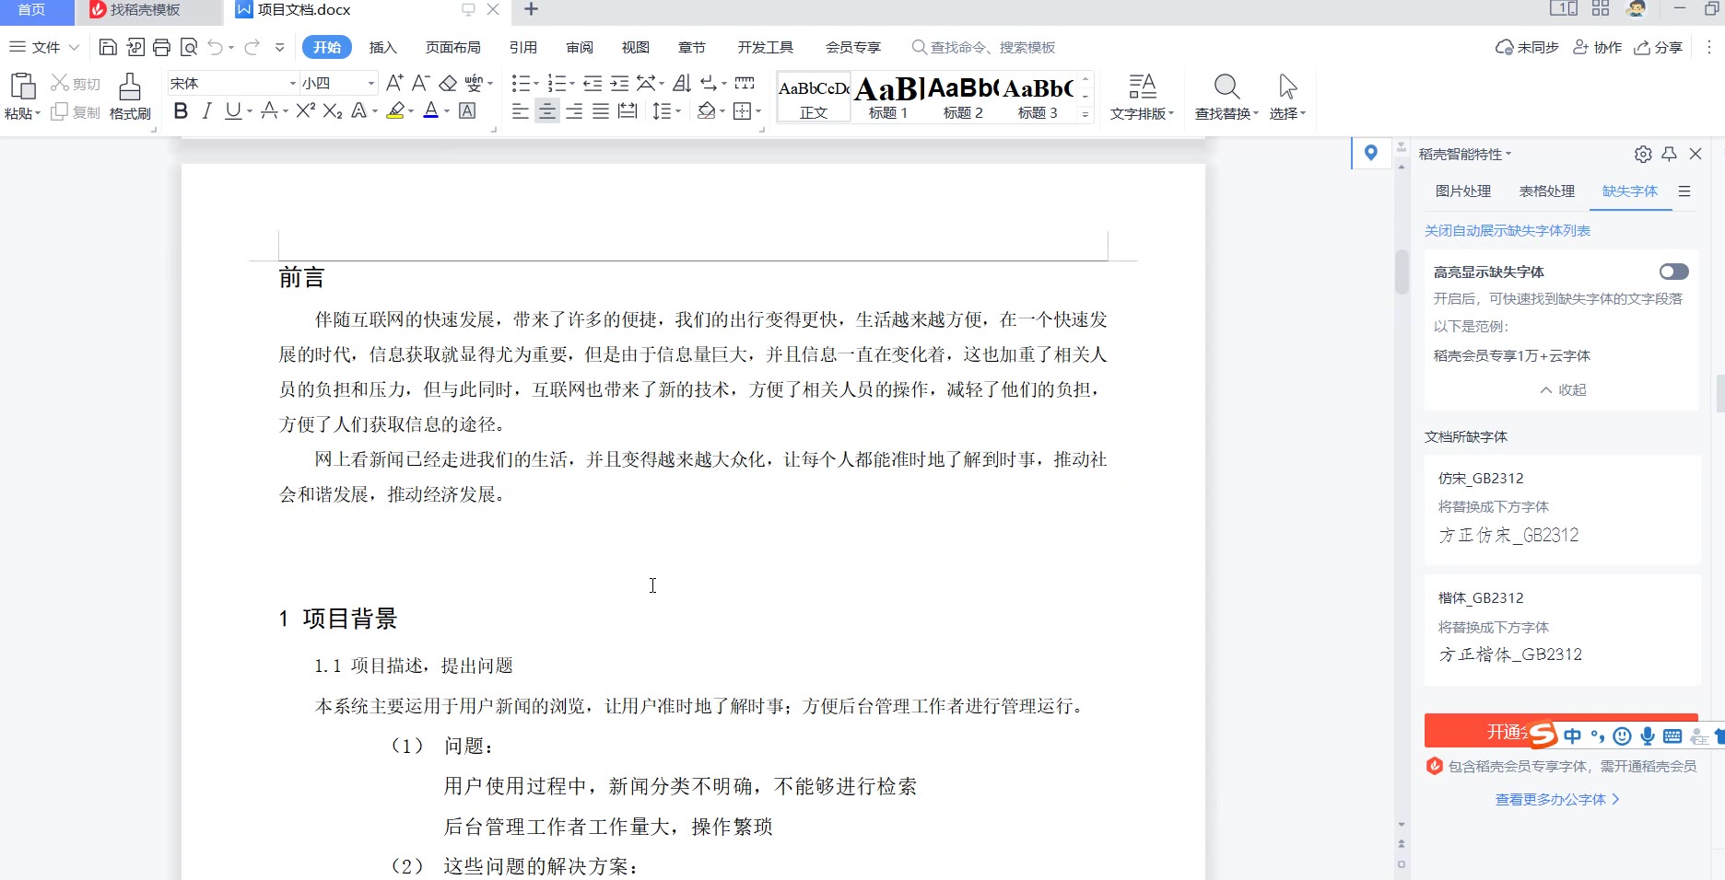Align text right
The image size is (1725, 880).
[574, 111]
